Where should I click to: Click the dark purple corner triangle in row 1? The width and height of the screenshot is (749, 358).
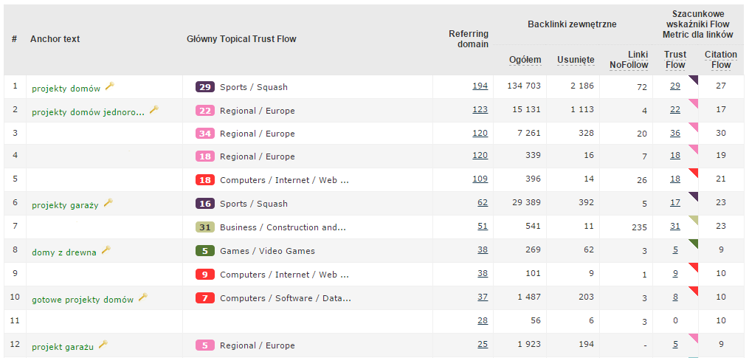[694, 79]
